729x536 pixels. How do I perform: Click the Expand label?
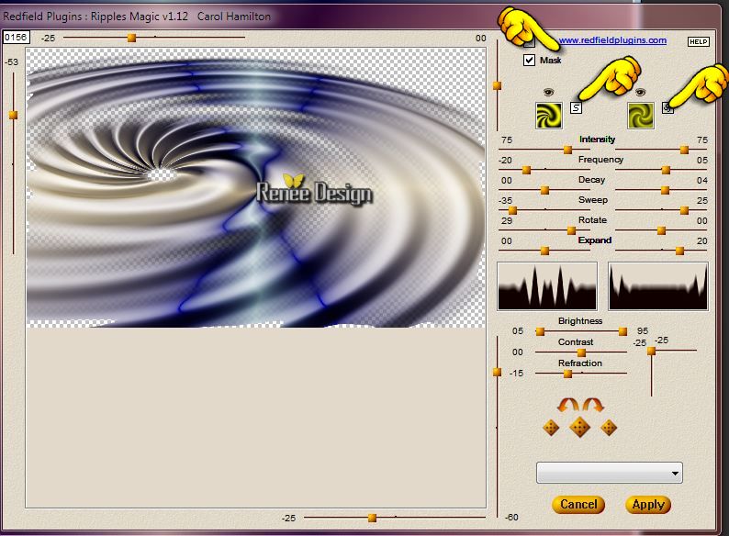pyautogui.click(x=595, y=240)
